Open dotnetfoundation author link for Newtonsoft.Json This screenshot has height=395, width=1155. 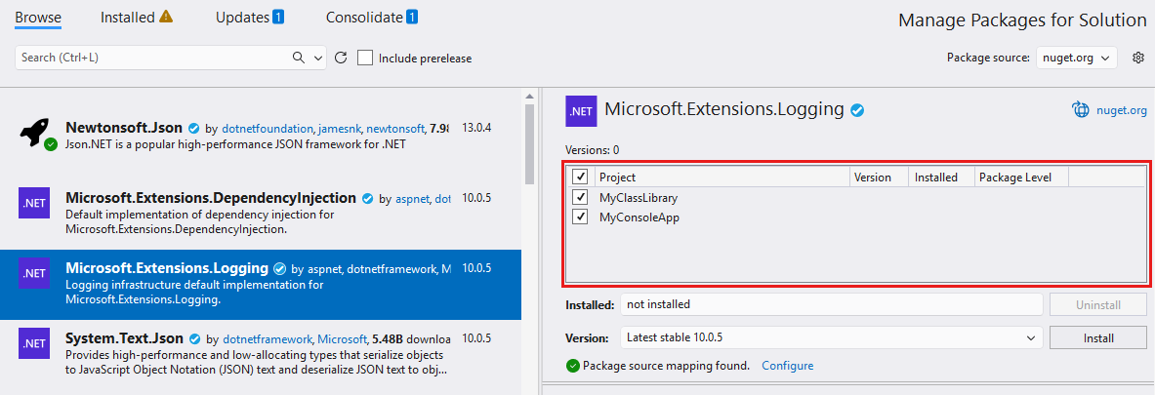(x=268, y=129)
